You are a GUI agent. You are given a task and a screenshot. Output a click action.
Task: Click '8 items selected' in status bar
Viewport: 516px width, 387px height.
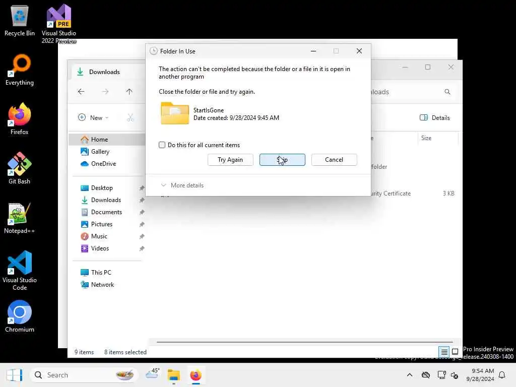coord(125,352)
